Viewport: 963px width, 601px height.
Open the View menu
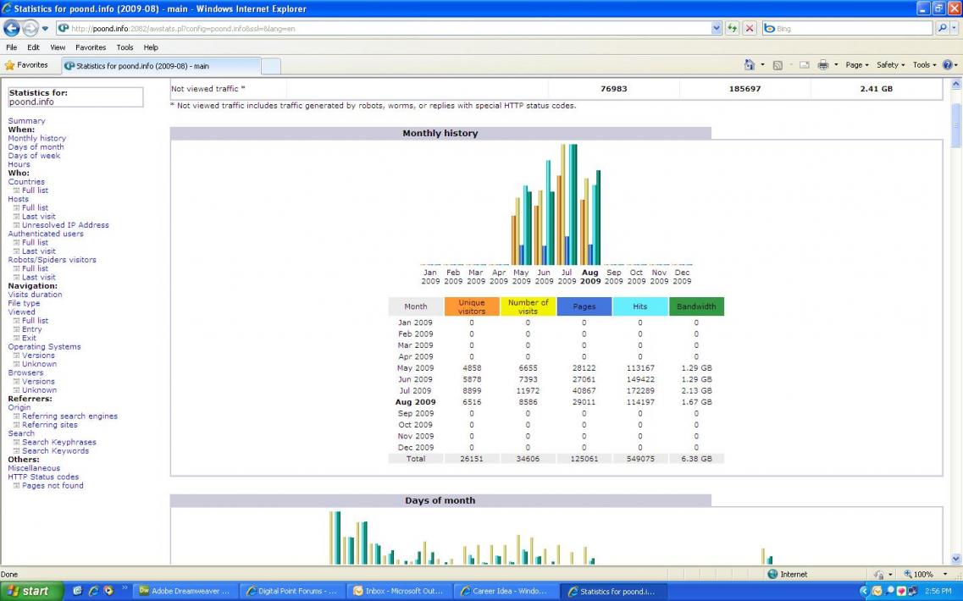tap(58, 47)
